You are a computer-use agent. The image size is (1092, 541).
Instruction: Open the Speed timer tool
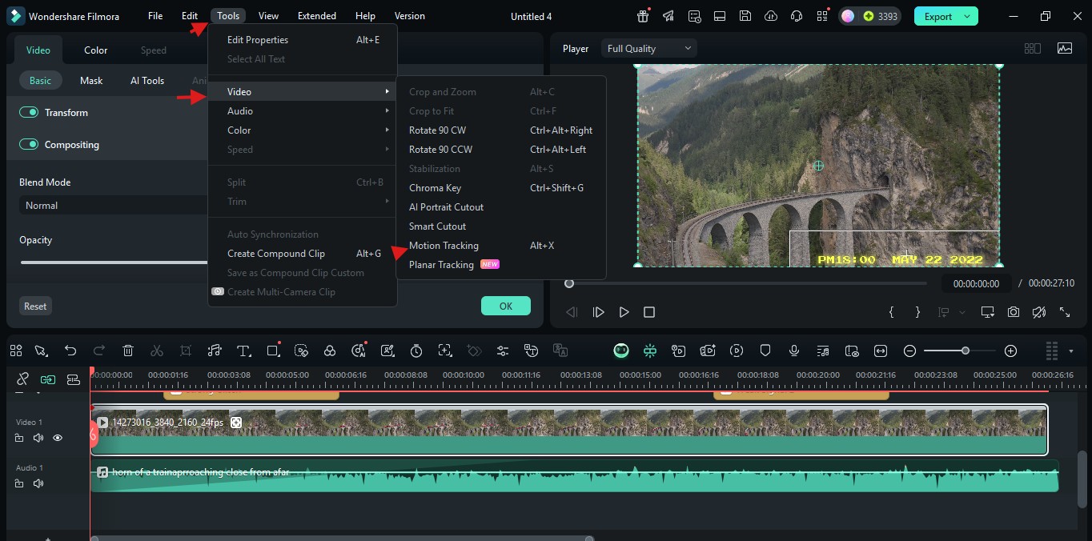pyautogui.click(x=416, y=351)
